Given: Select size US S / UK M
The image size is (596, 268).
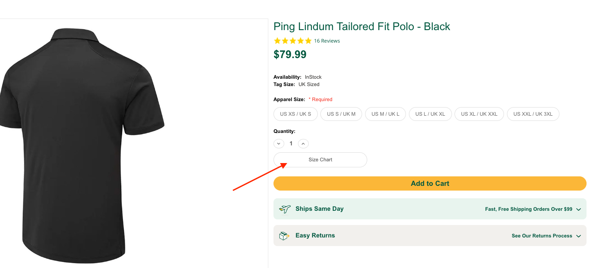Looking at the screenshot, I should 341,114.
